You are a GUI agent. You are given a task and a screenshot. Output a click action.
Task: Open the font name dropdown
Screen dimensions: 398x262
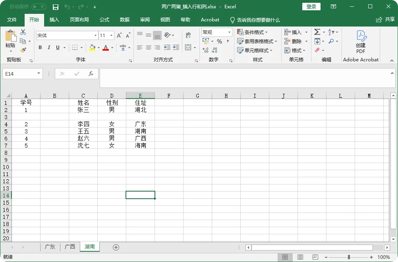coord(95,35)
